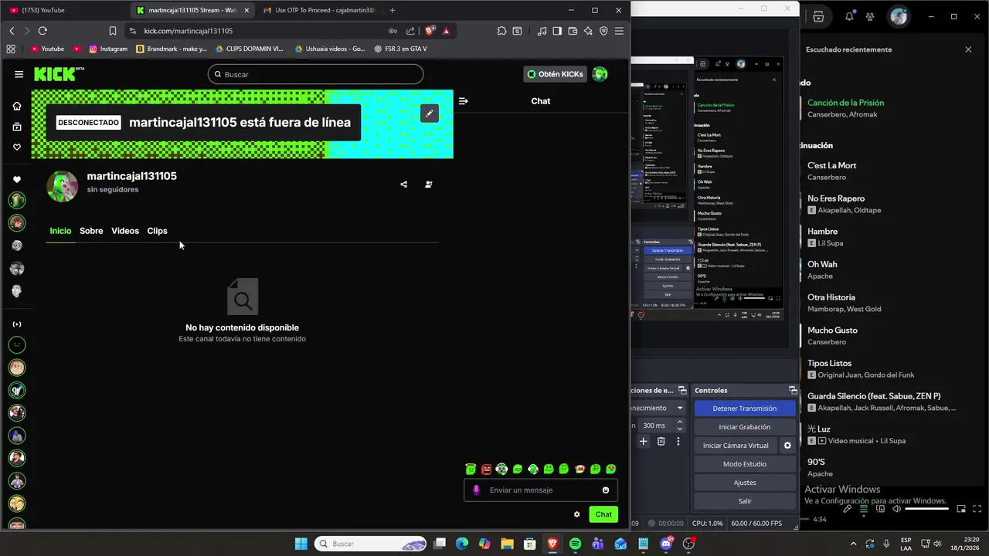Toggle Brave sidebar panel icon

(x=557, y=31)
